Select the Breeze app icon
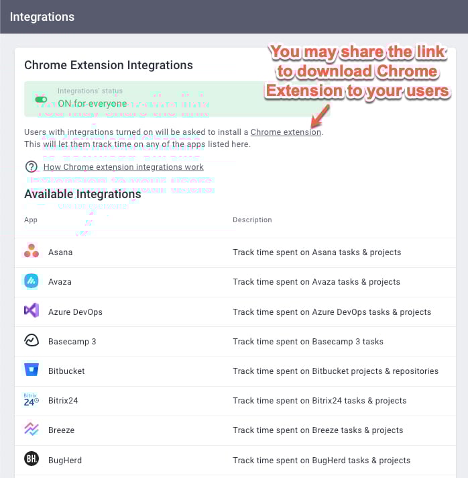Image resolution: width=468 pixels, height=478 pixels. pyautogui.click(x=32, y=429)
